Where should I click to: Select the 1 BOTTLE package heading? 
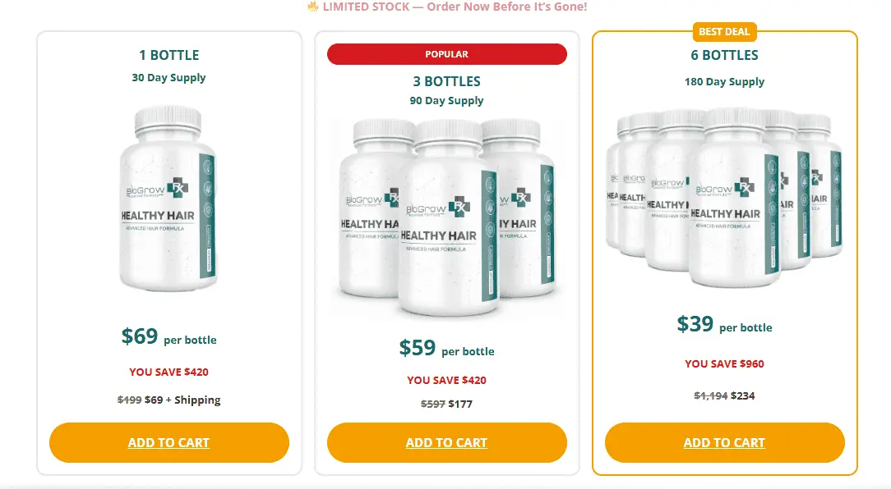(x=169, y=55)
